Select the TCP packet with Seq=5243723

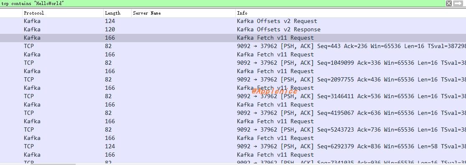click(x=233, y=129)
